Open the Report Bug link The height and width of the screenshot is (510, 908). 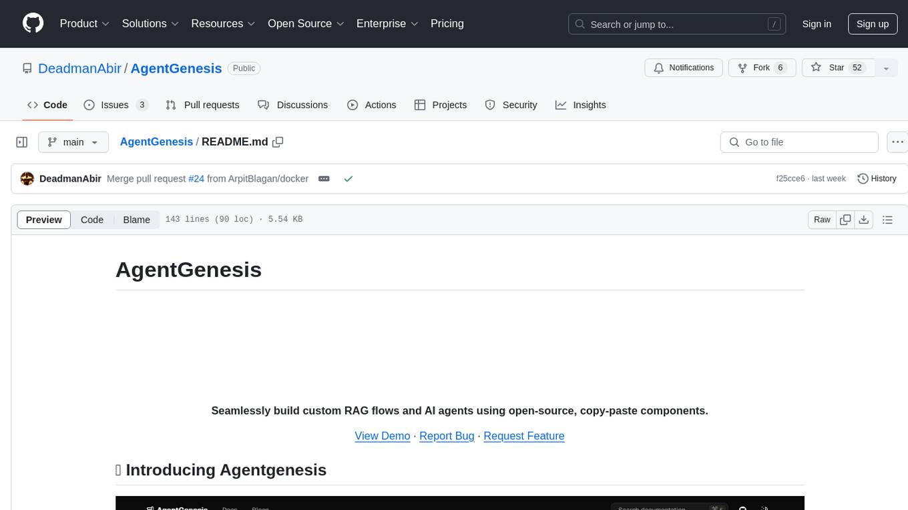pos(447,436)
